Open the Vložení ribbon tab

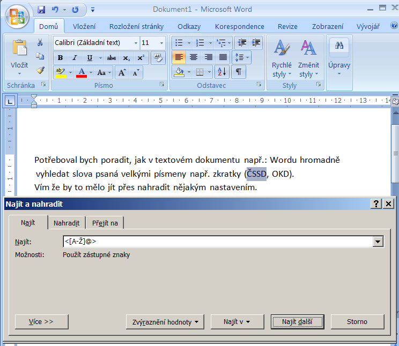84,26
